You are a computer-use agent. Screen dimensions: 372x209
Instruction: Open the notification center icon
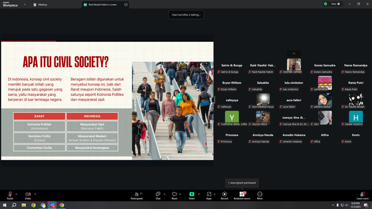366,205
